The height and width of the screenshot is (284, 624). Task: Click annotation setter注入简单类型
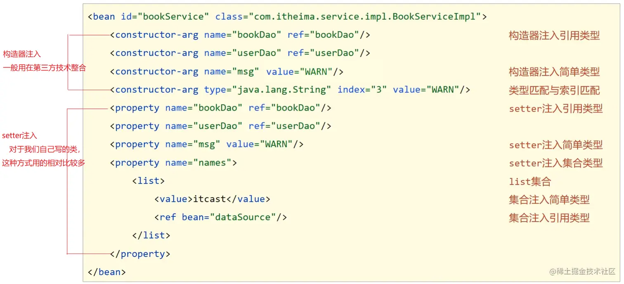point(556,145)
